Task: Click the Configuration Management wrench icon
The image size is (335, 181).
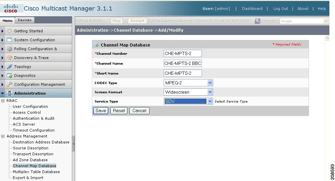Action: pos(10,84)
